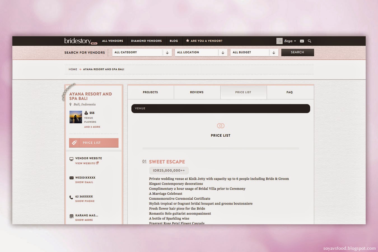Open the messages envelope icon
This screenshot has height=252, width=378.
tap(302, 41)
